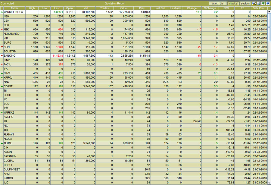This screenshot has height=185, width=271.
Task: Select the MARKET INDEX ticker cell
Action: click(14, 12)
